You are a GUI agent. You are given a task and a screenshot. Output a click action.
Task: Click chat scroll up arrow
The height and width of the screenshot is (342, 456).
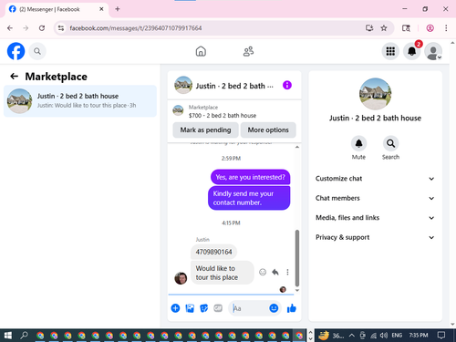[x=297, y=147]
